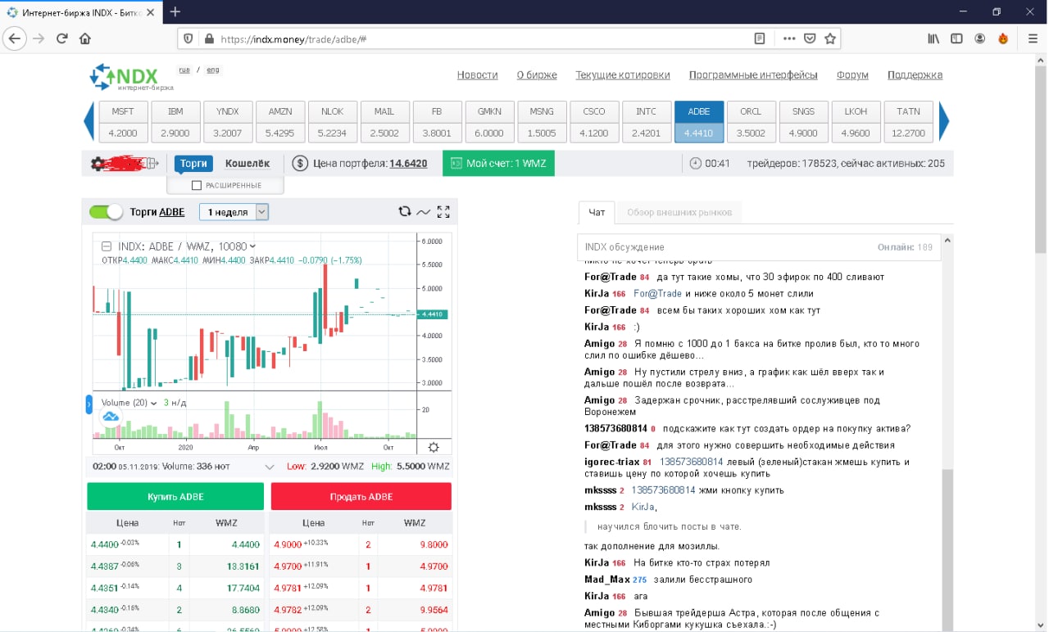Viewport: 1049px width, 632px height.
Task: Select the MSFT ticker tile
Action: point(123,122)
